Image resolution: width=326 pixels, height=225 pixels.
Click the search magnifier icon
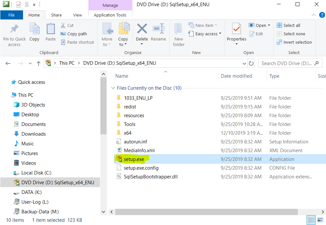tap(316, 63)
